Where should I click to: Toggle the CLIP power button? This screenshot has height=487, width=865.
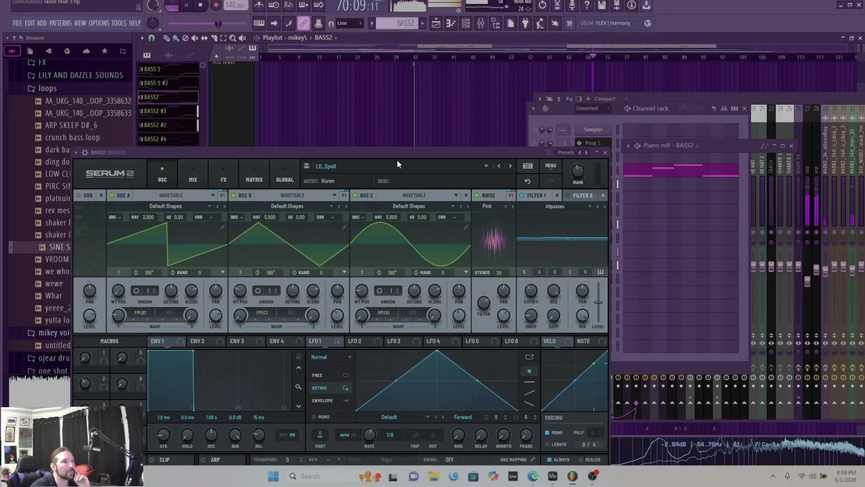point(151,460)
